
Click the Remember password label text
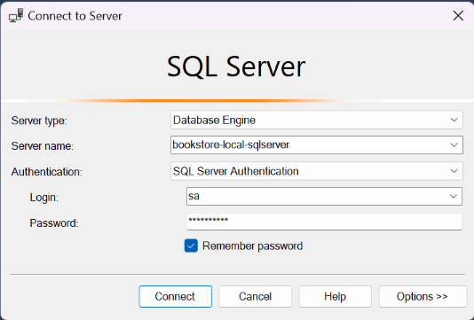click(252, 246)
